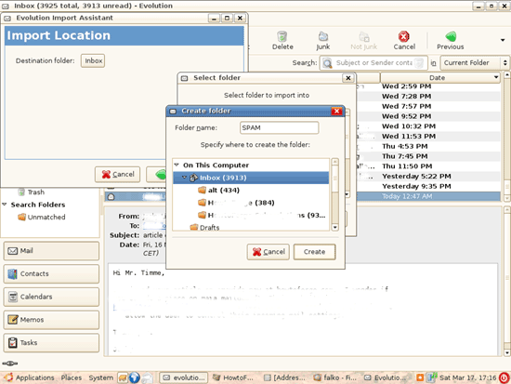Collapse the On This Computer tree
Viewport: 511px width, 384px height.
177,166
